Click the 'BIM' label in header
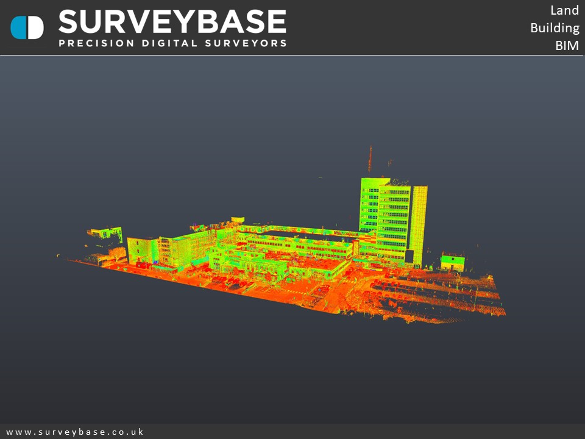This screenshot has height=439, width=585. coord(567,45)
